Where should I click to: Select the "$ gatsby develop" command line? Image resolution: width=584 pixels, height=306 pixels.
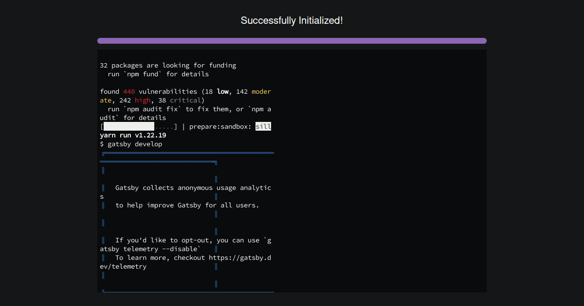click(x=130, y=144)
